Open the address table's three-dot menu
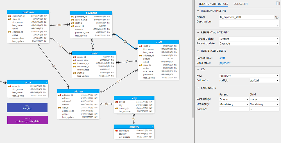The width and height of the screenshot is (281, 143). 98,91
